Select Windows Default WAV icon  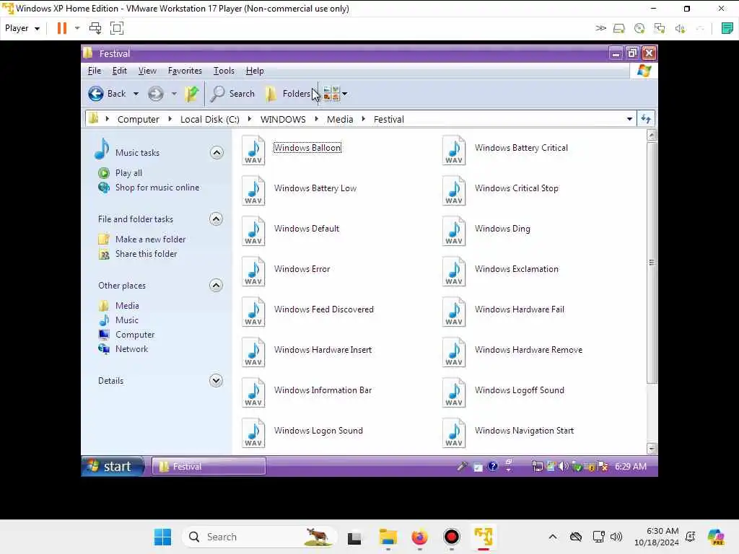click(x=253, y=232)
